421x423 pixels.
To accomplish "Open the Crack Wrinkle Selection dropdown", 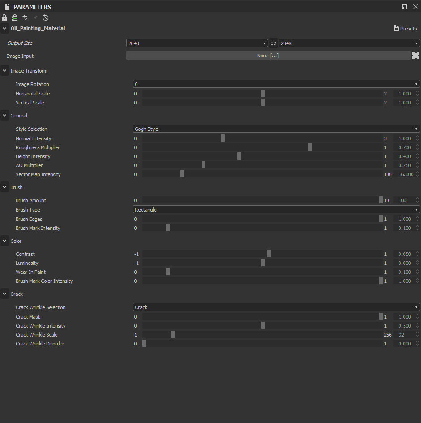I will (276, 307).
